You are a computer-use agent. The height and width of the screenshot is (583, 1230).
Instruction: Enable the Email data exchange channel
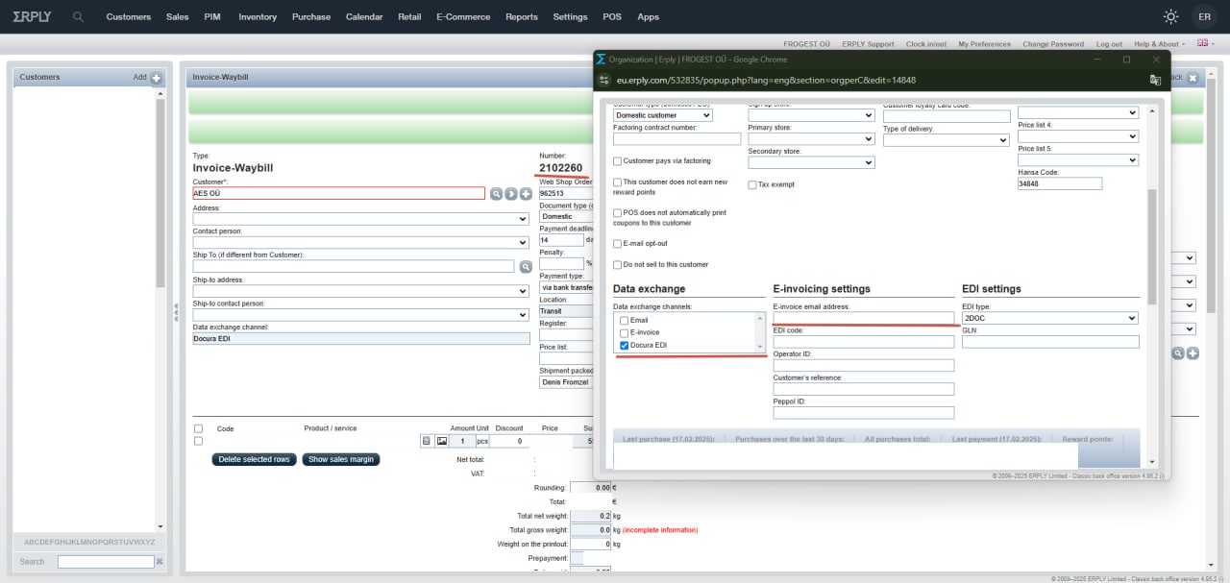coord(625,320)
